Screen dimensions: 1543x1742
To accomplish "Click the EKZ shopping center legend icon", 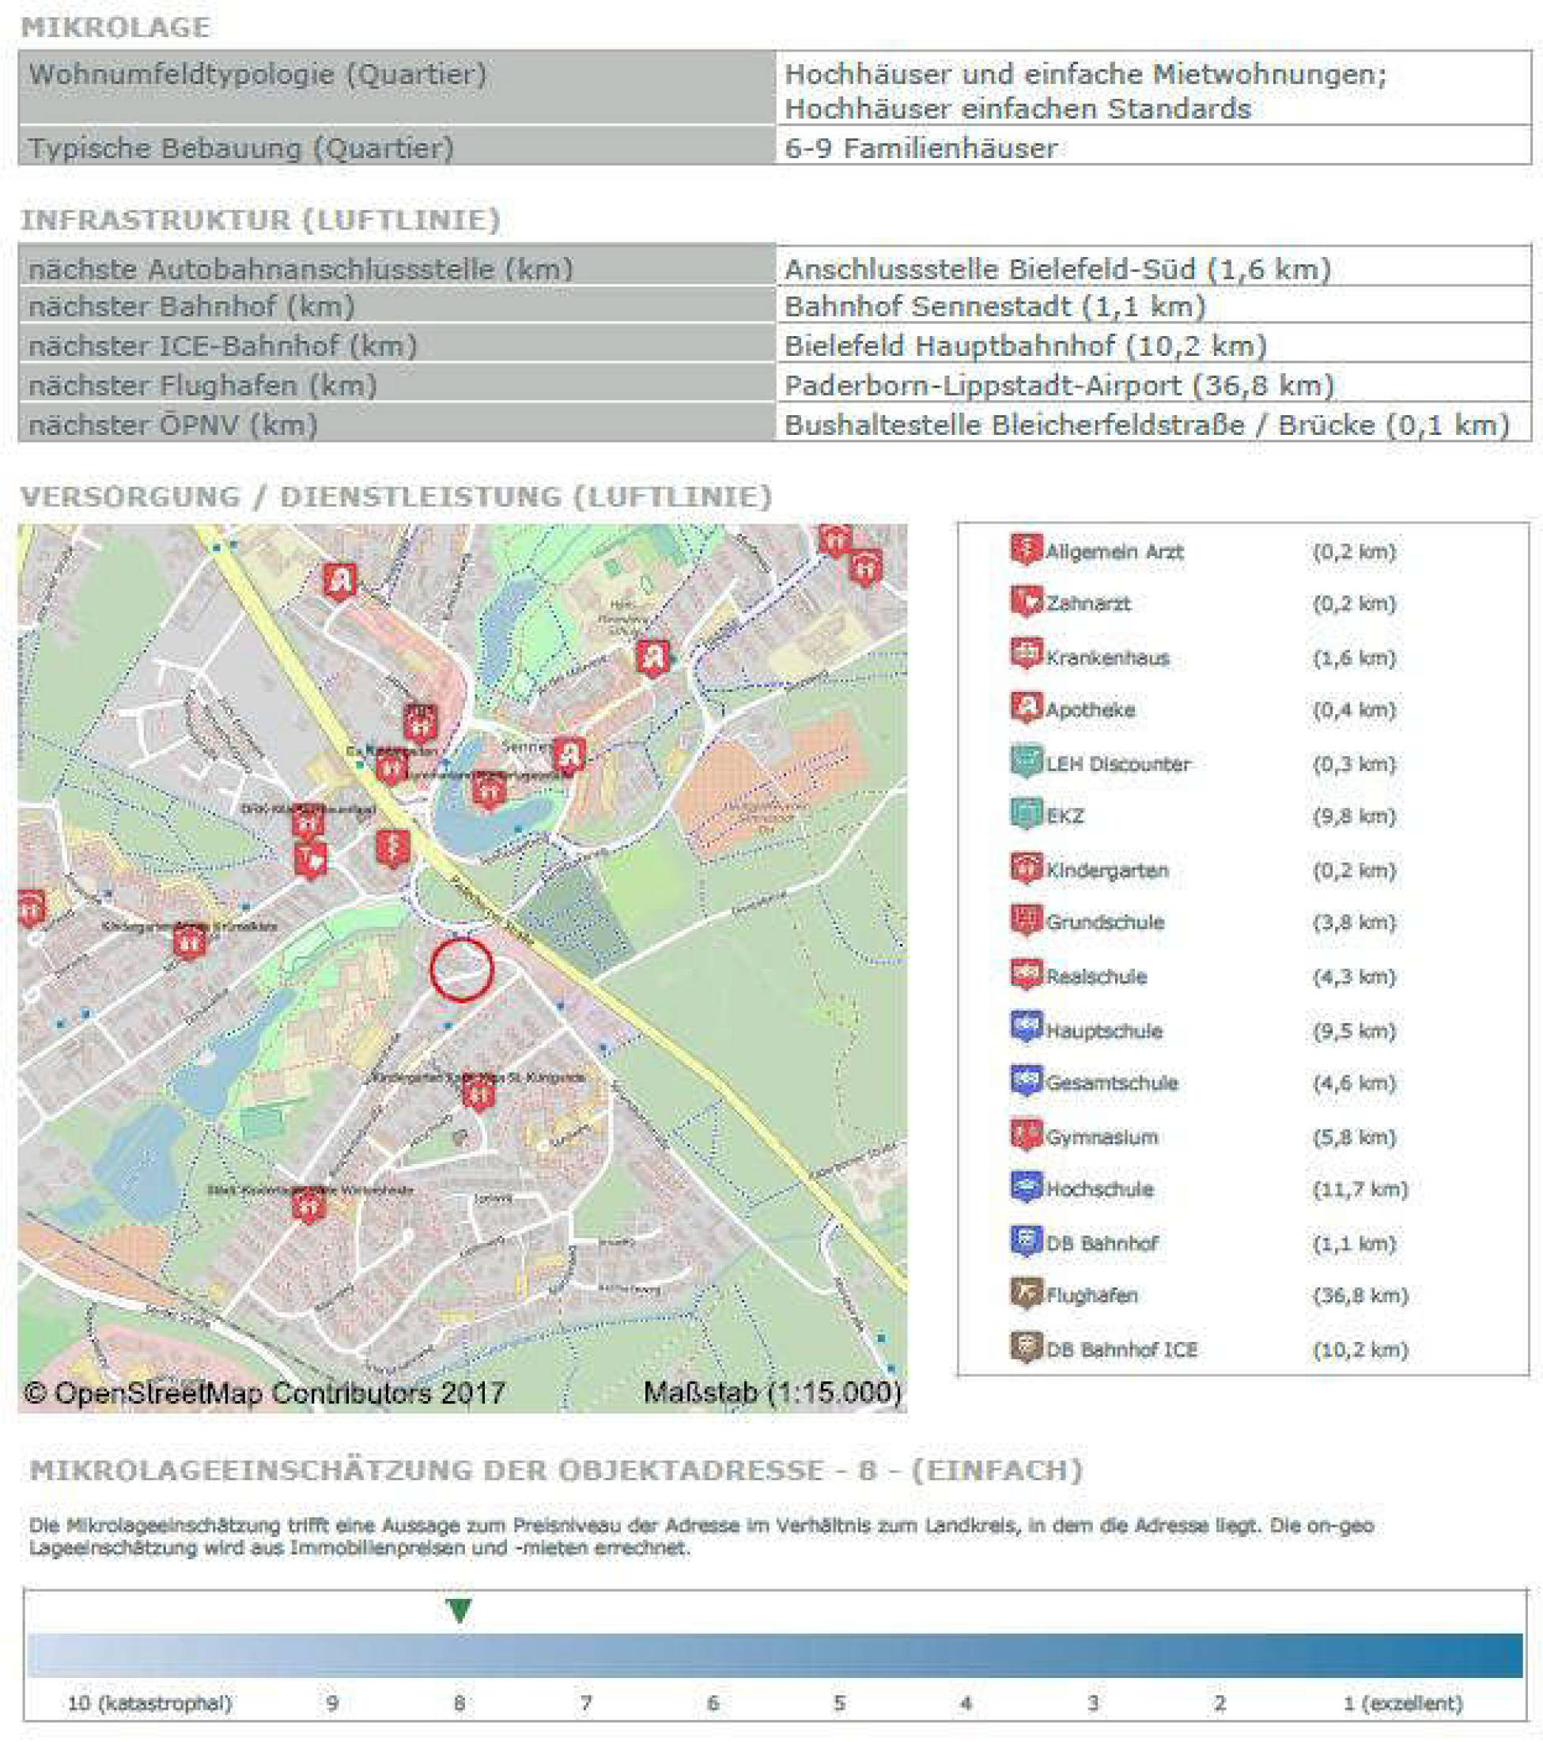I will 1027,814.
